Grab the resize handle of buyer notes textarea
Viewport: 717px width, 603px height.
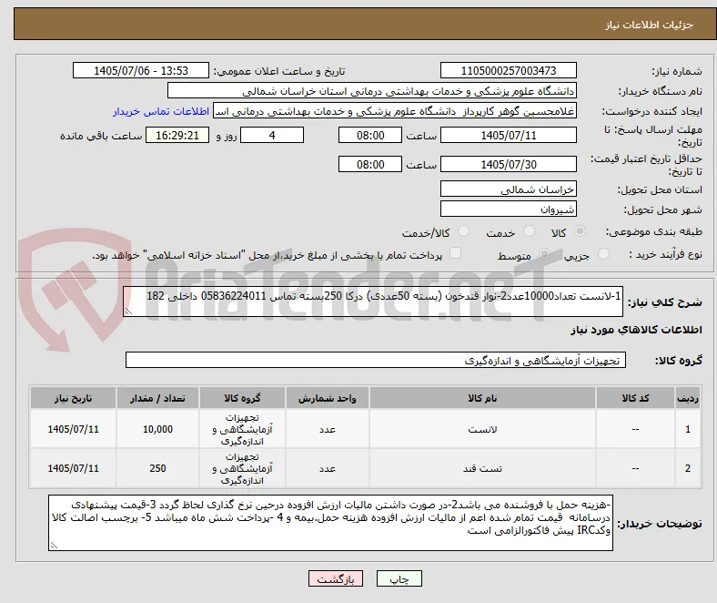coord(54,546)
